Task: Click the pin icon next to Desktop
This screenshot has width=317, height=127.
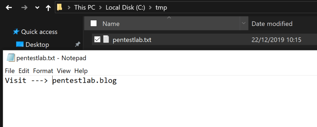Action: 77,44
